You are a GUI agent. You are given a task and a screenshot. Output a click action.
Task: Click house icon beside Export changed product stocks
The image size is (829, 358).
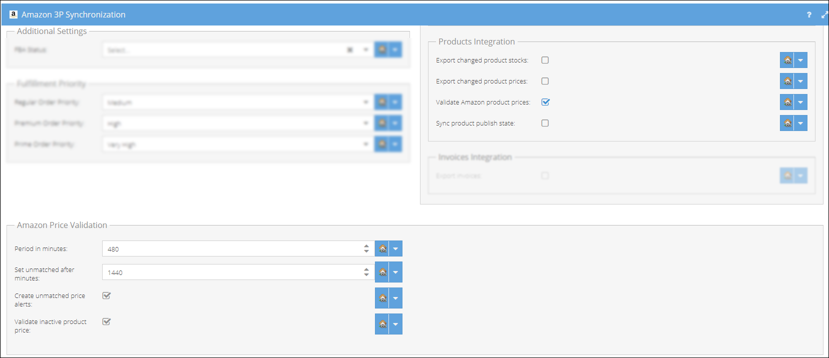[x=787, y=60]
